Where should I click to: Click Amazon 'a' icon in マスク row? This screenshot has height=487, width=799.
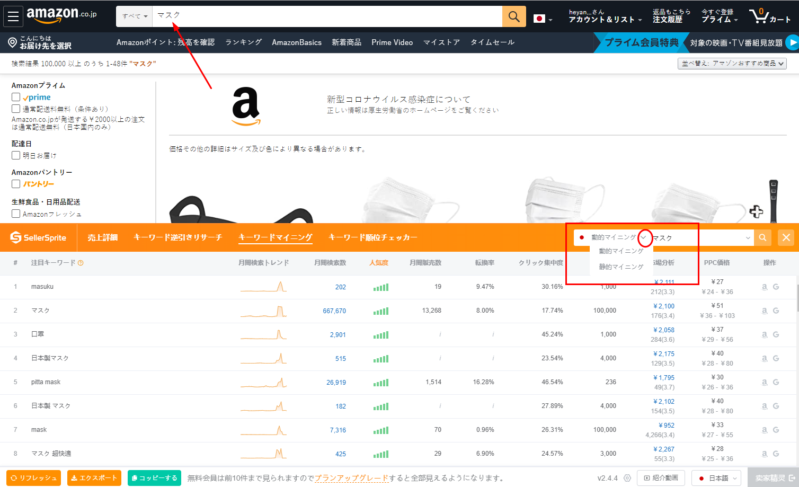pos(765,311)
